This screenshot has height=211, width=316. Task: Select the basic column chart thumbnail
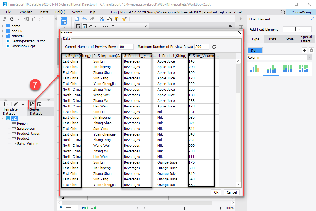pyautogui.click(x=255, y=68)
